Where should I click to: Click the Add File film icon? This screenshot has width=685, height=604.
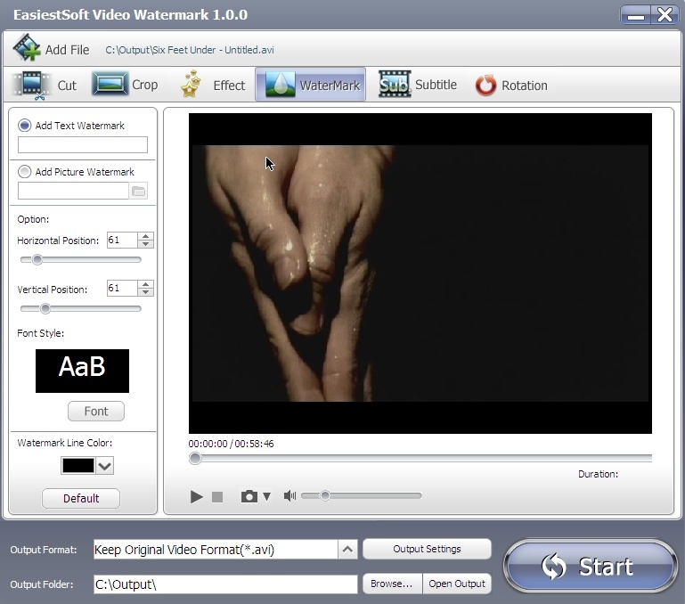pos(27,47)
